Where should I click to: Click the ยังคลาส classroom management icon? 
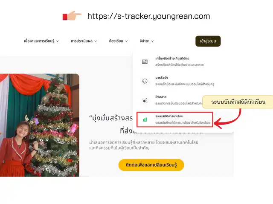point(145,100)
